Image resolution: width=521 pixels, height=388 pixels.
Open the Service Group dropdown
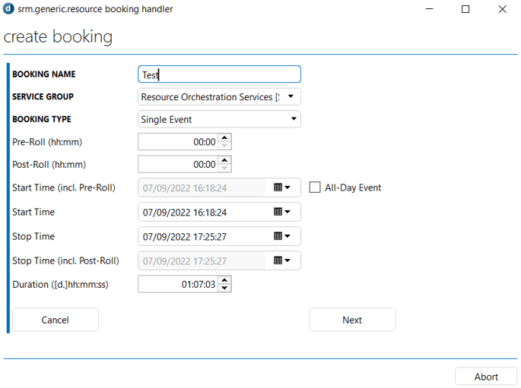(219, 97)
